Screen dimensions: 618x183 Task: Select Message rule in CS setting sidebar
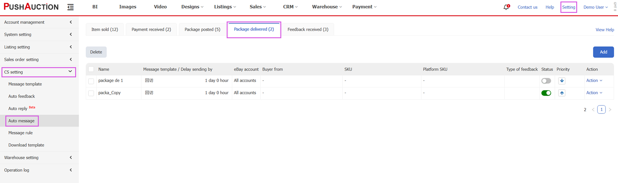(x=21, y=133)
